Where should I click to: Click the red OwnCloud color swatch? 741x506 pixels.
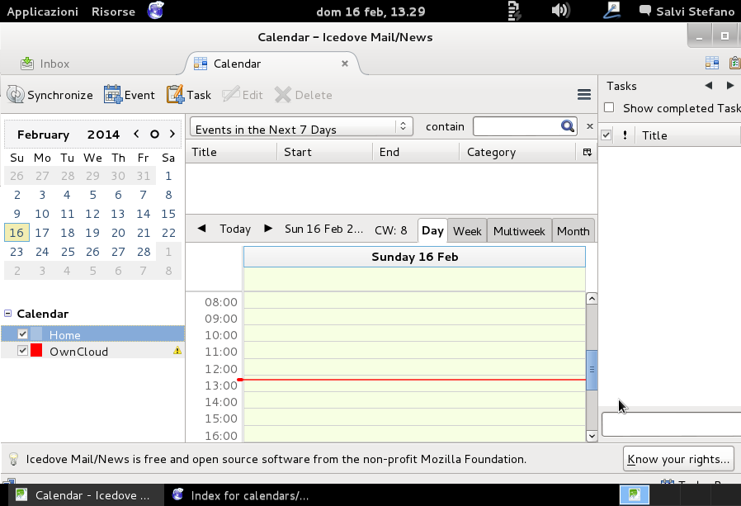click(36, 351)
